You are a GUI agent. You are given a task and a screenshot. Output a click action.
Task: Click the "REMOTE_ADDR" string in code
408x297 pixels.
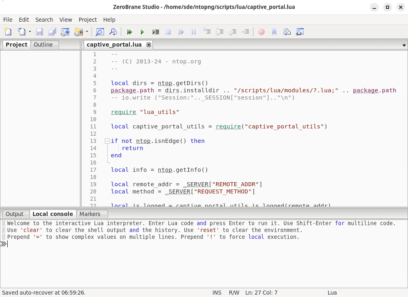(235, 184)
